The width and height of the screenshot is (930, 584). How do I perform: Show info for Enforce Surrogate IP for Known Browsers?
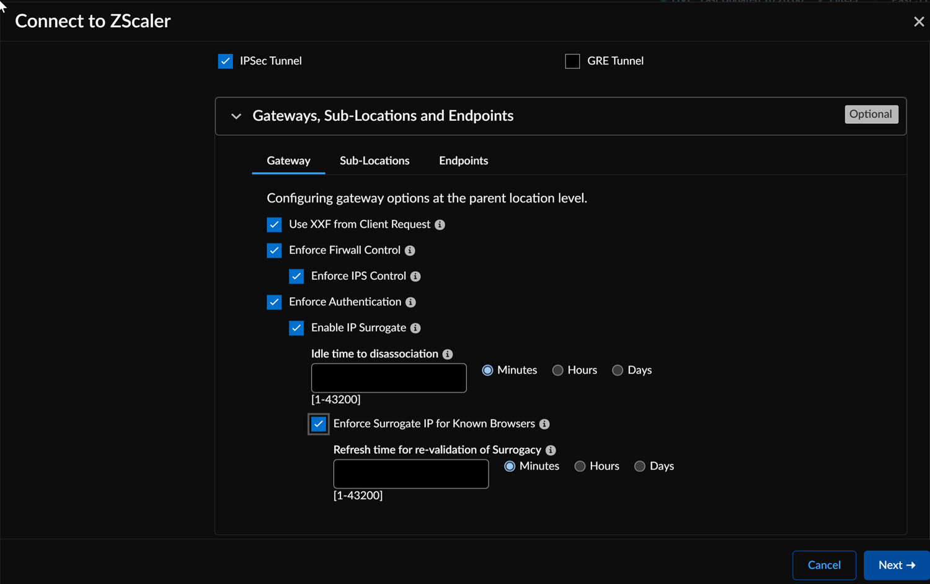(544, 424)
